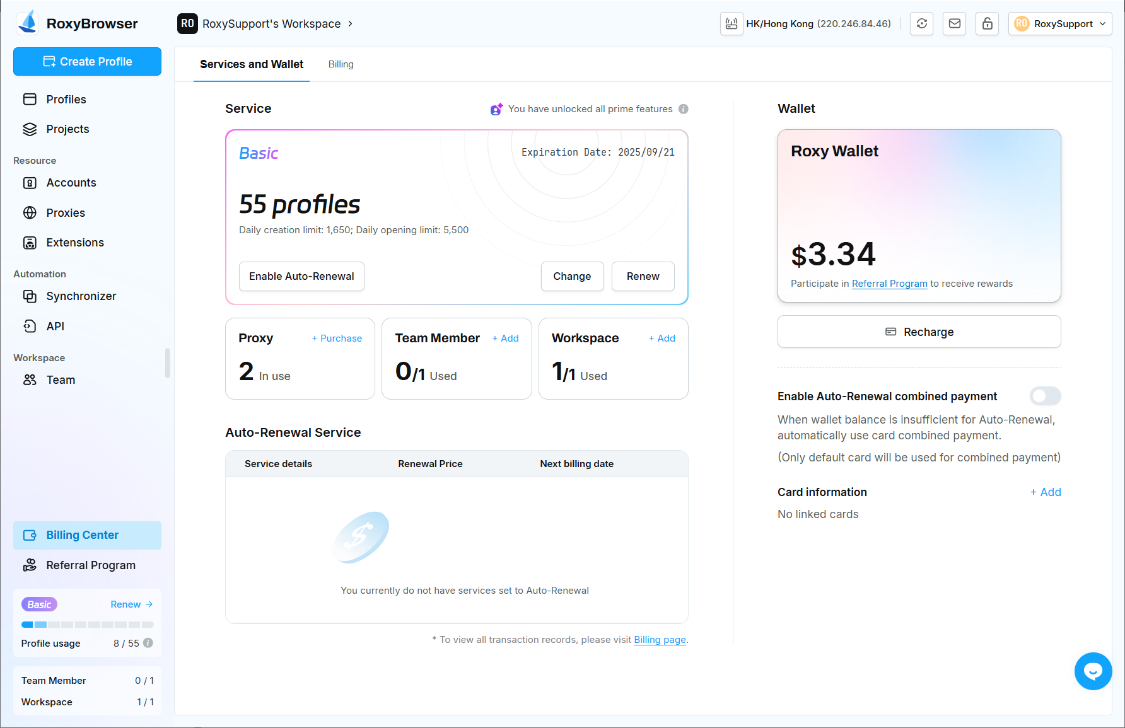1125x728 pixels.
Task: Click the profile usage progress bar
Action: coord(87,625)
